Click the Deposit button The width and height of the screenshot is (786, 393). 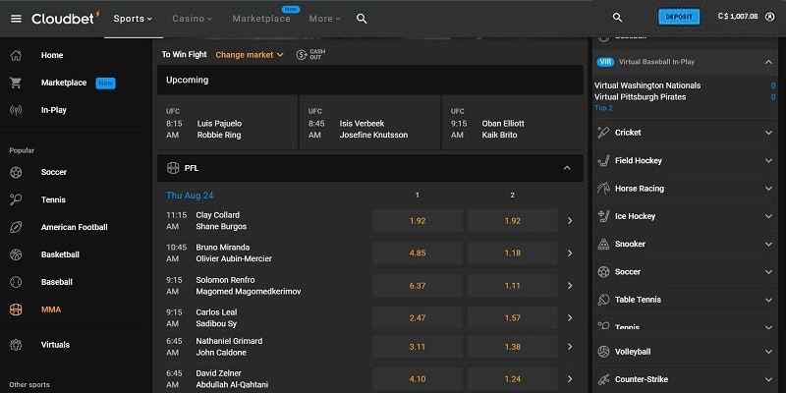(679, 17)
